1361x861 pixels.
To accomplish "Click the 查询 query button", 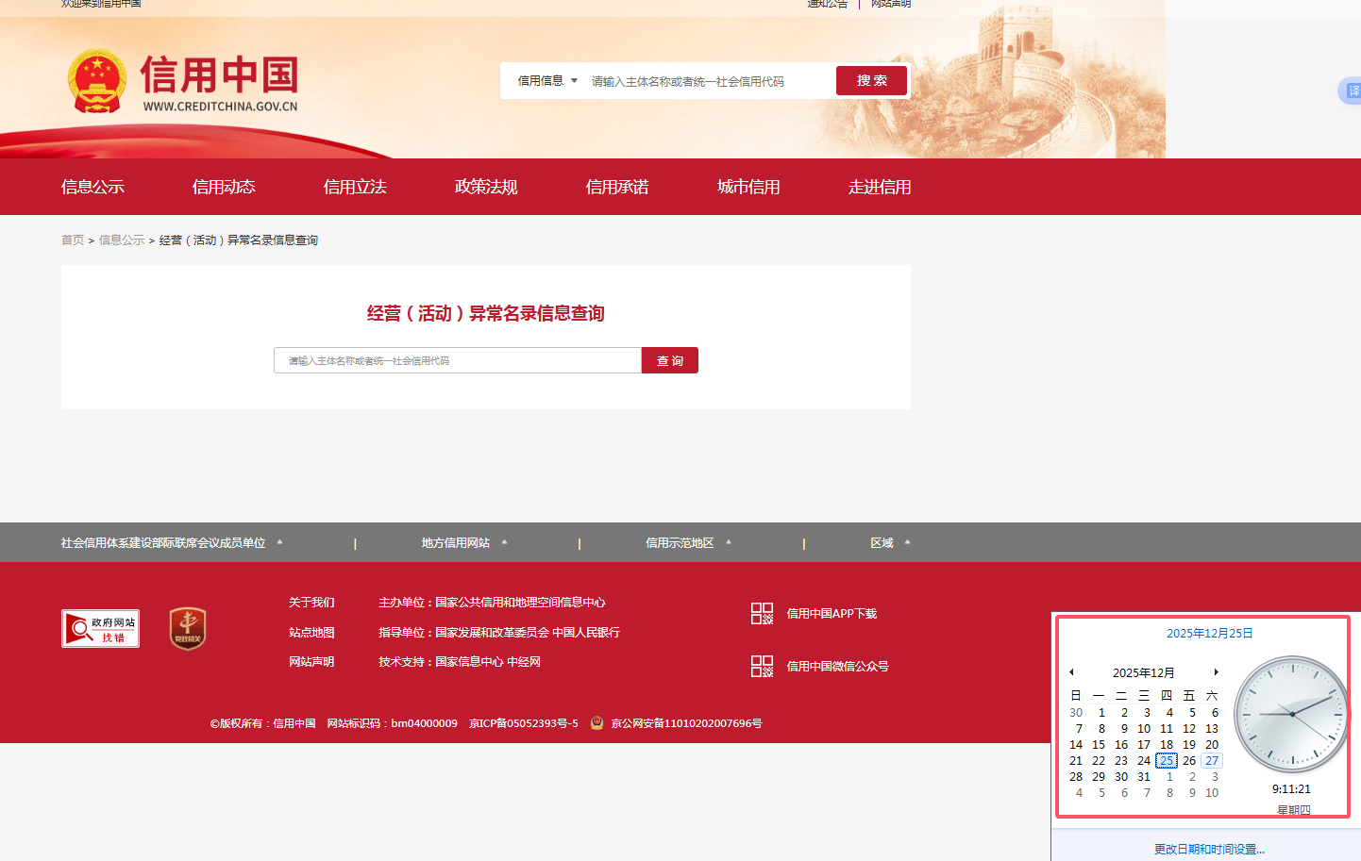I will tap(669, 360).
